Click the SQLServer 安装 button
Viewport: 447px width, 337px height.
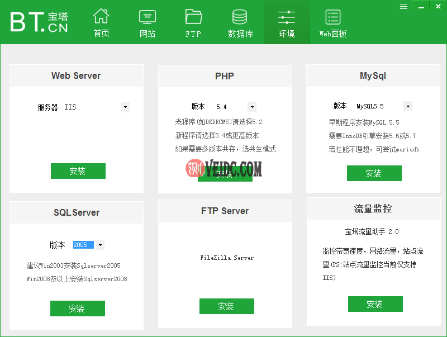tap(77, 308)
